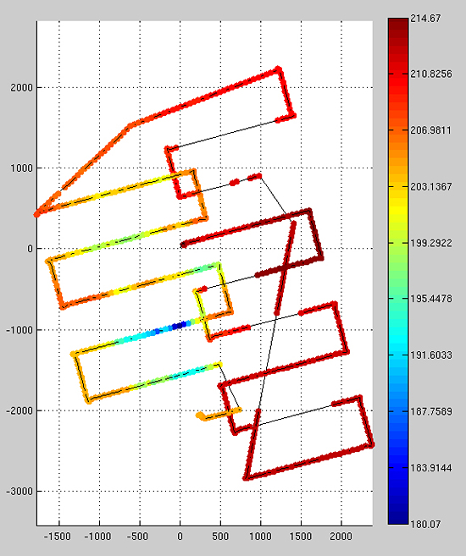This screenshot has height=556, width=466.
Task: Select colorbar maximum label 214.67
Action: point(425,19)
